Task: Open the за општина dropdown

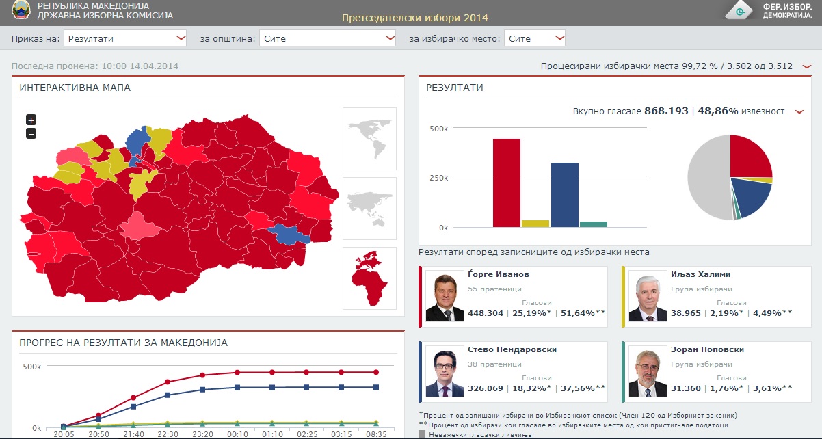Action: 328,38
